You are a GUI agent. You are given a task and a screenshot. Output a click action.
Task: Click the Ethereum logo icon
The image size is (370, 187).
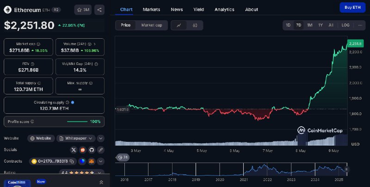pos(7,10)
